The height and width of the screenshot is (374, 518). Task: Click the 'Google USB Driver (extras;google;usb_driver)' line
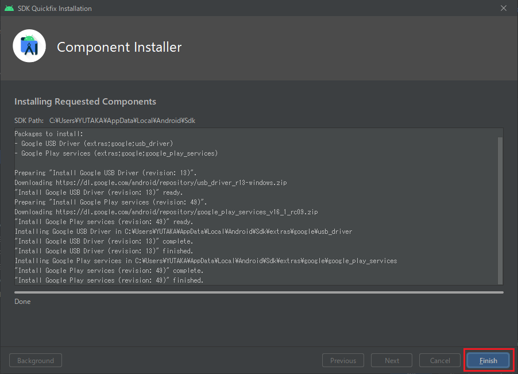pyautogui.click(x=94, y=144)
